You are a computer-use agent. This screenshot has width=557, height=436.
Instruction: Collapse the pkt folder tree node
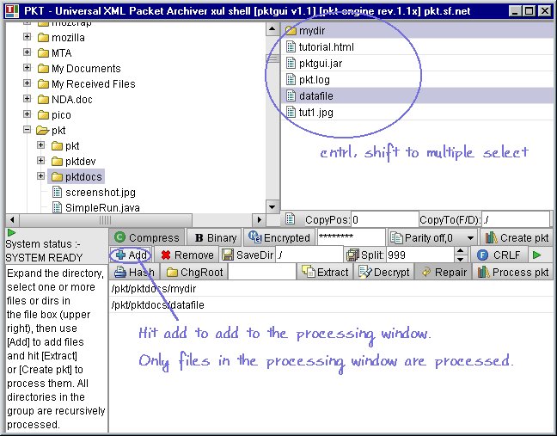tap(28, 130)
